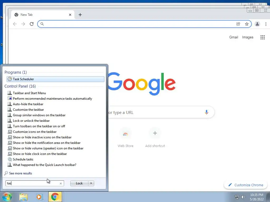Click the Task Scheduler clock icon
The width and height of the screenshot is (270, 202).
[x=10, y=79]
